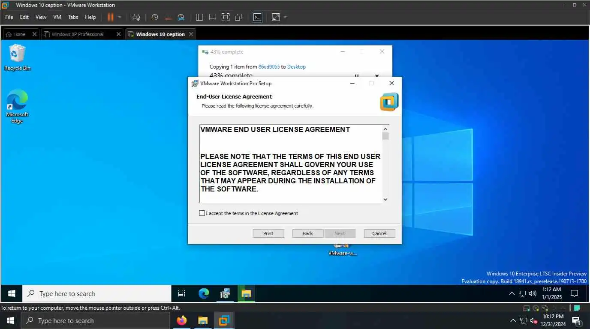Screen dimensions: 590x329
Task: Enter full screen mode
Action: 226,17
